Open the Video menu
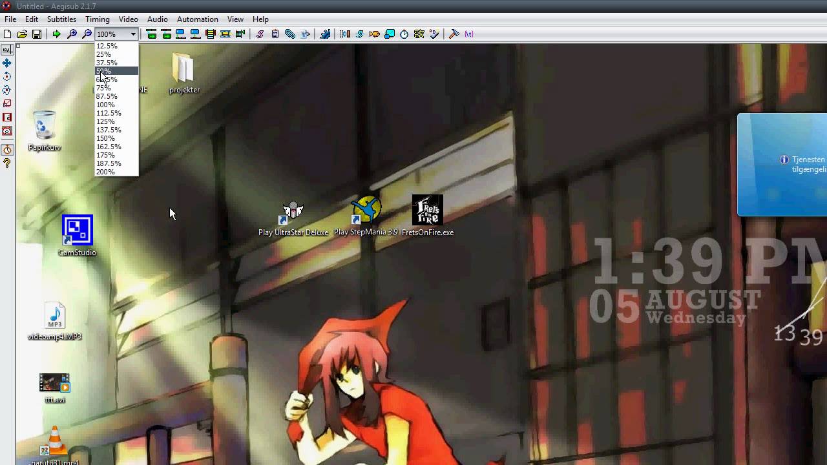 pyautogui.click(x=129, y=19)
